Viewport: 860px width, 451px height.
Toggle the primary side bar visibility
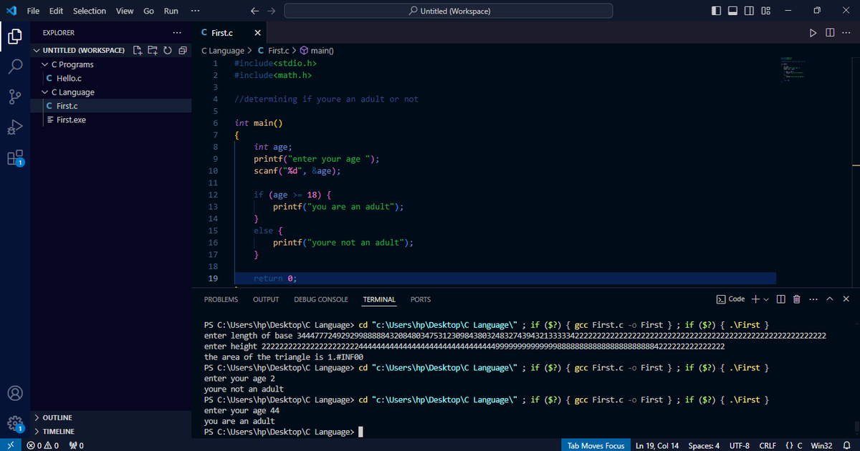[x=717, y=11]
